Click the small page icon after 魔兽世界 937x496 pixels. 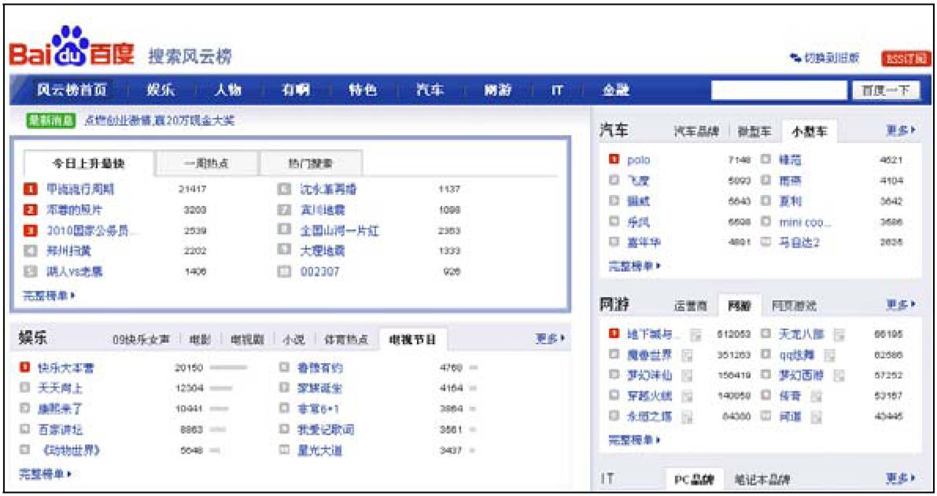(x=688, y=356)
